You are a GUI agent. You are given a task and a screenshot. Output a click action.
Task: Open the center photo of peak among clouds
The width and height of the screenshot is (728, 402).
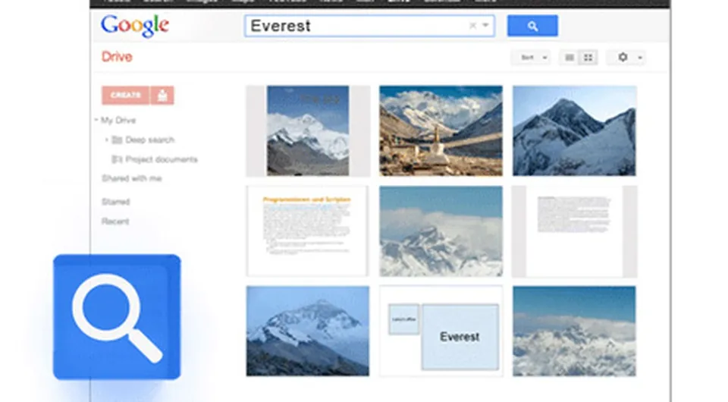pos(441,231)
